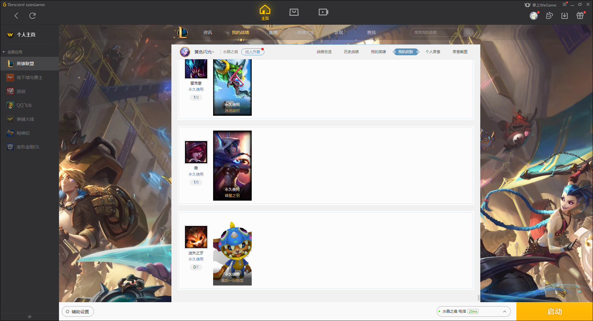Click the 找人开黑 button
This screenshot has width=593, height=321.
click(x=253, y=52)
